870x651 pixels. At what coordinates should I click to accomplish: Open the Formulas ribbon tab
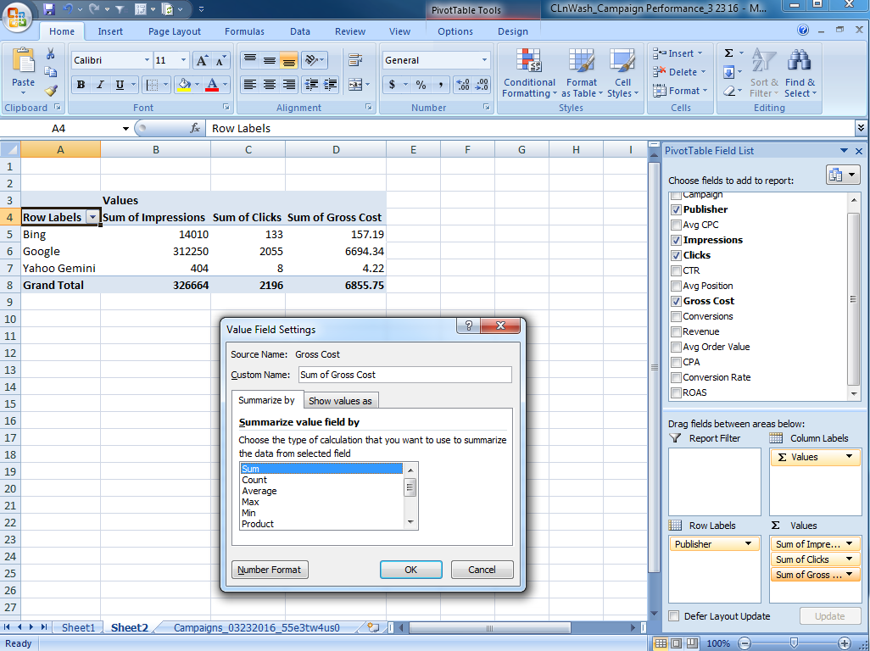coord(245,31)
